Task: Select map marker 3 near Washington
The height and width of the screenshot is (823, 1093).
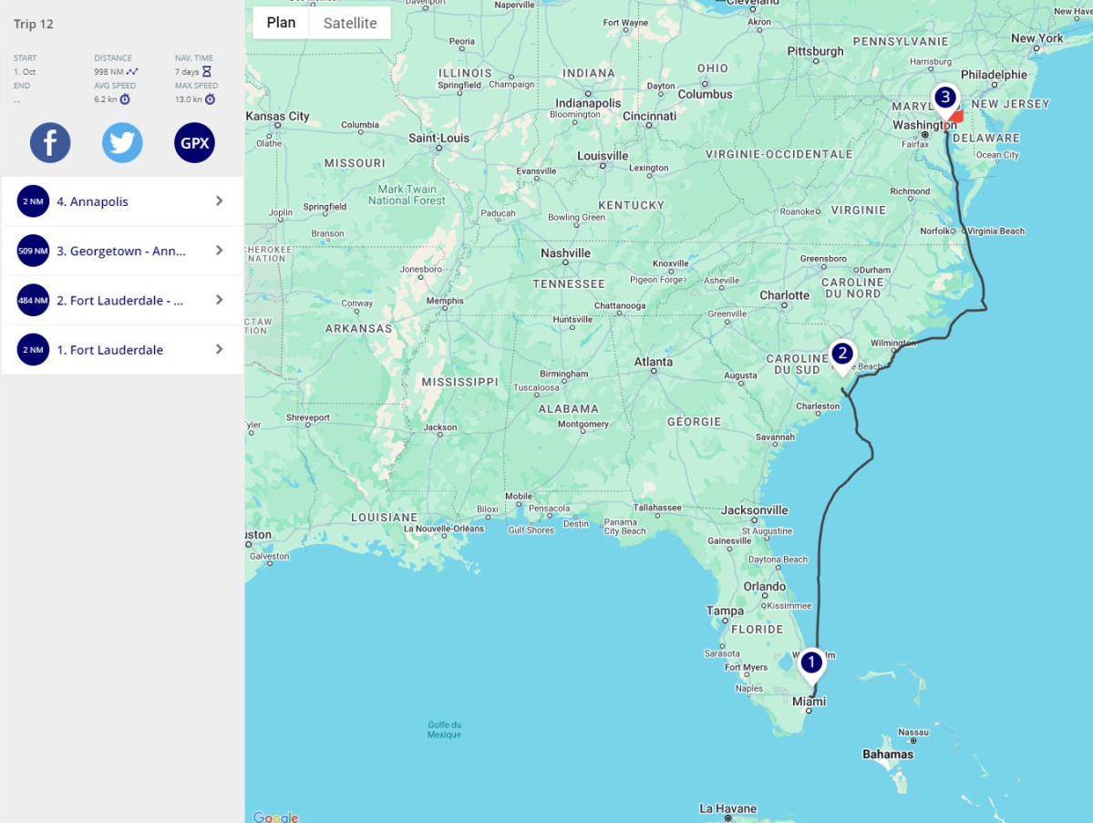Action: click(x=945, y=98)
